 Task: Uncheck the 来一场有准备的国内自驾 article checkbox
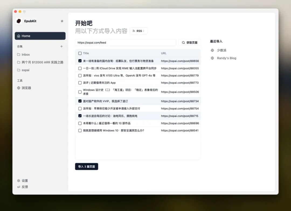pos(80,61)
